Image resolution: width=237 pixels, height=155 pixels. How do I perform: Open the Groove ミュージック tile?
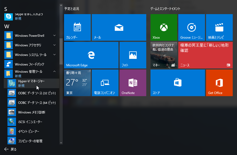pyautogui.click(x=192, y=27)
